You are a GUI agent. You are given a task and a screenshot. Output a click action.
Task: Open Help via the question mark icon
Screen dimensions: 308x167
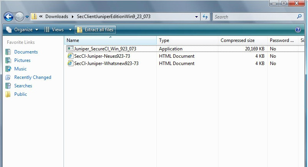pyautogui.click(x=298, y=30)
